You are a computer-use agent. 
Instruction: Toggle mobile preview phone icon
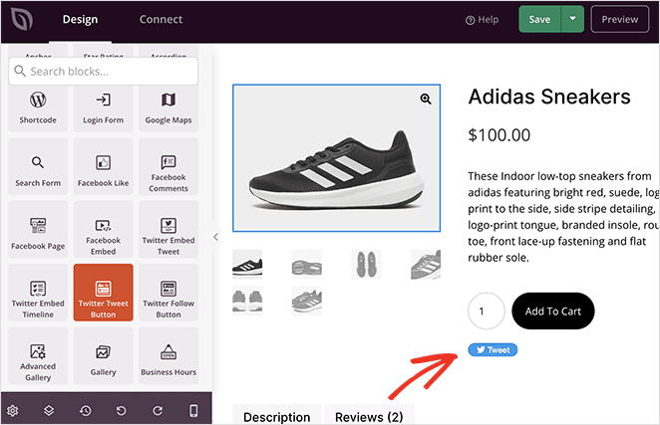pyautogui.click(x=193, y=411)
